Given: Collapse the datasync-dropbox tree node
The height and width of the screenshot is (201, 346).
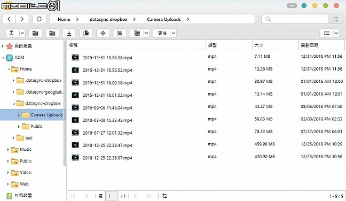Looking at the screenshot, I should tap(14, 104).
